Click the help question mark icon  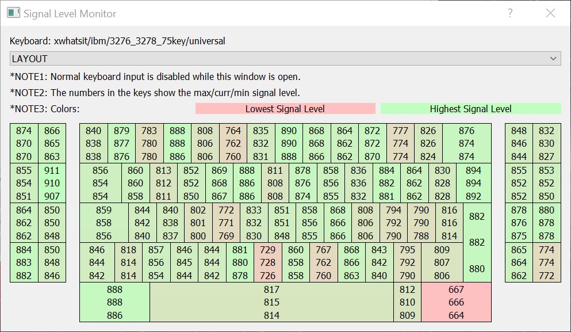tap(509, 13)
